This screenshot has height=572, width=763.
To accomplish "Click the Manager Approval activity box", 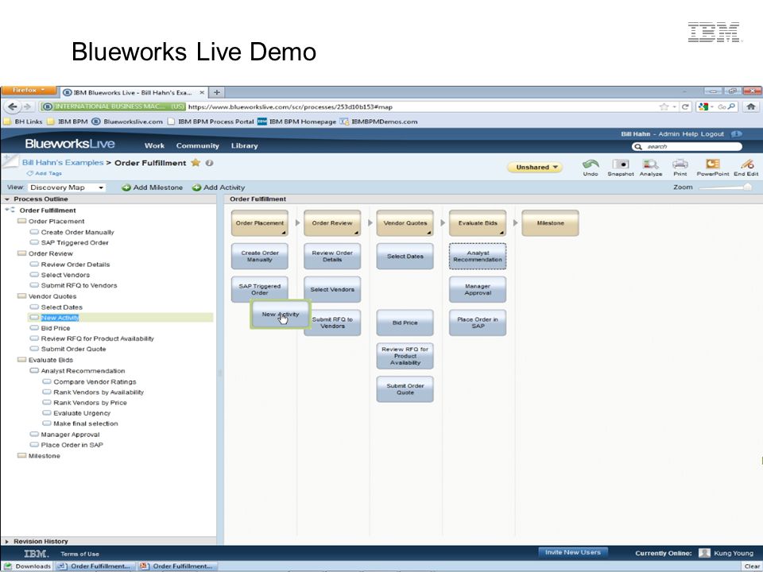I will pyautogui.click(x=478, y=289).
